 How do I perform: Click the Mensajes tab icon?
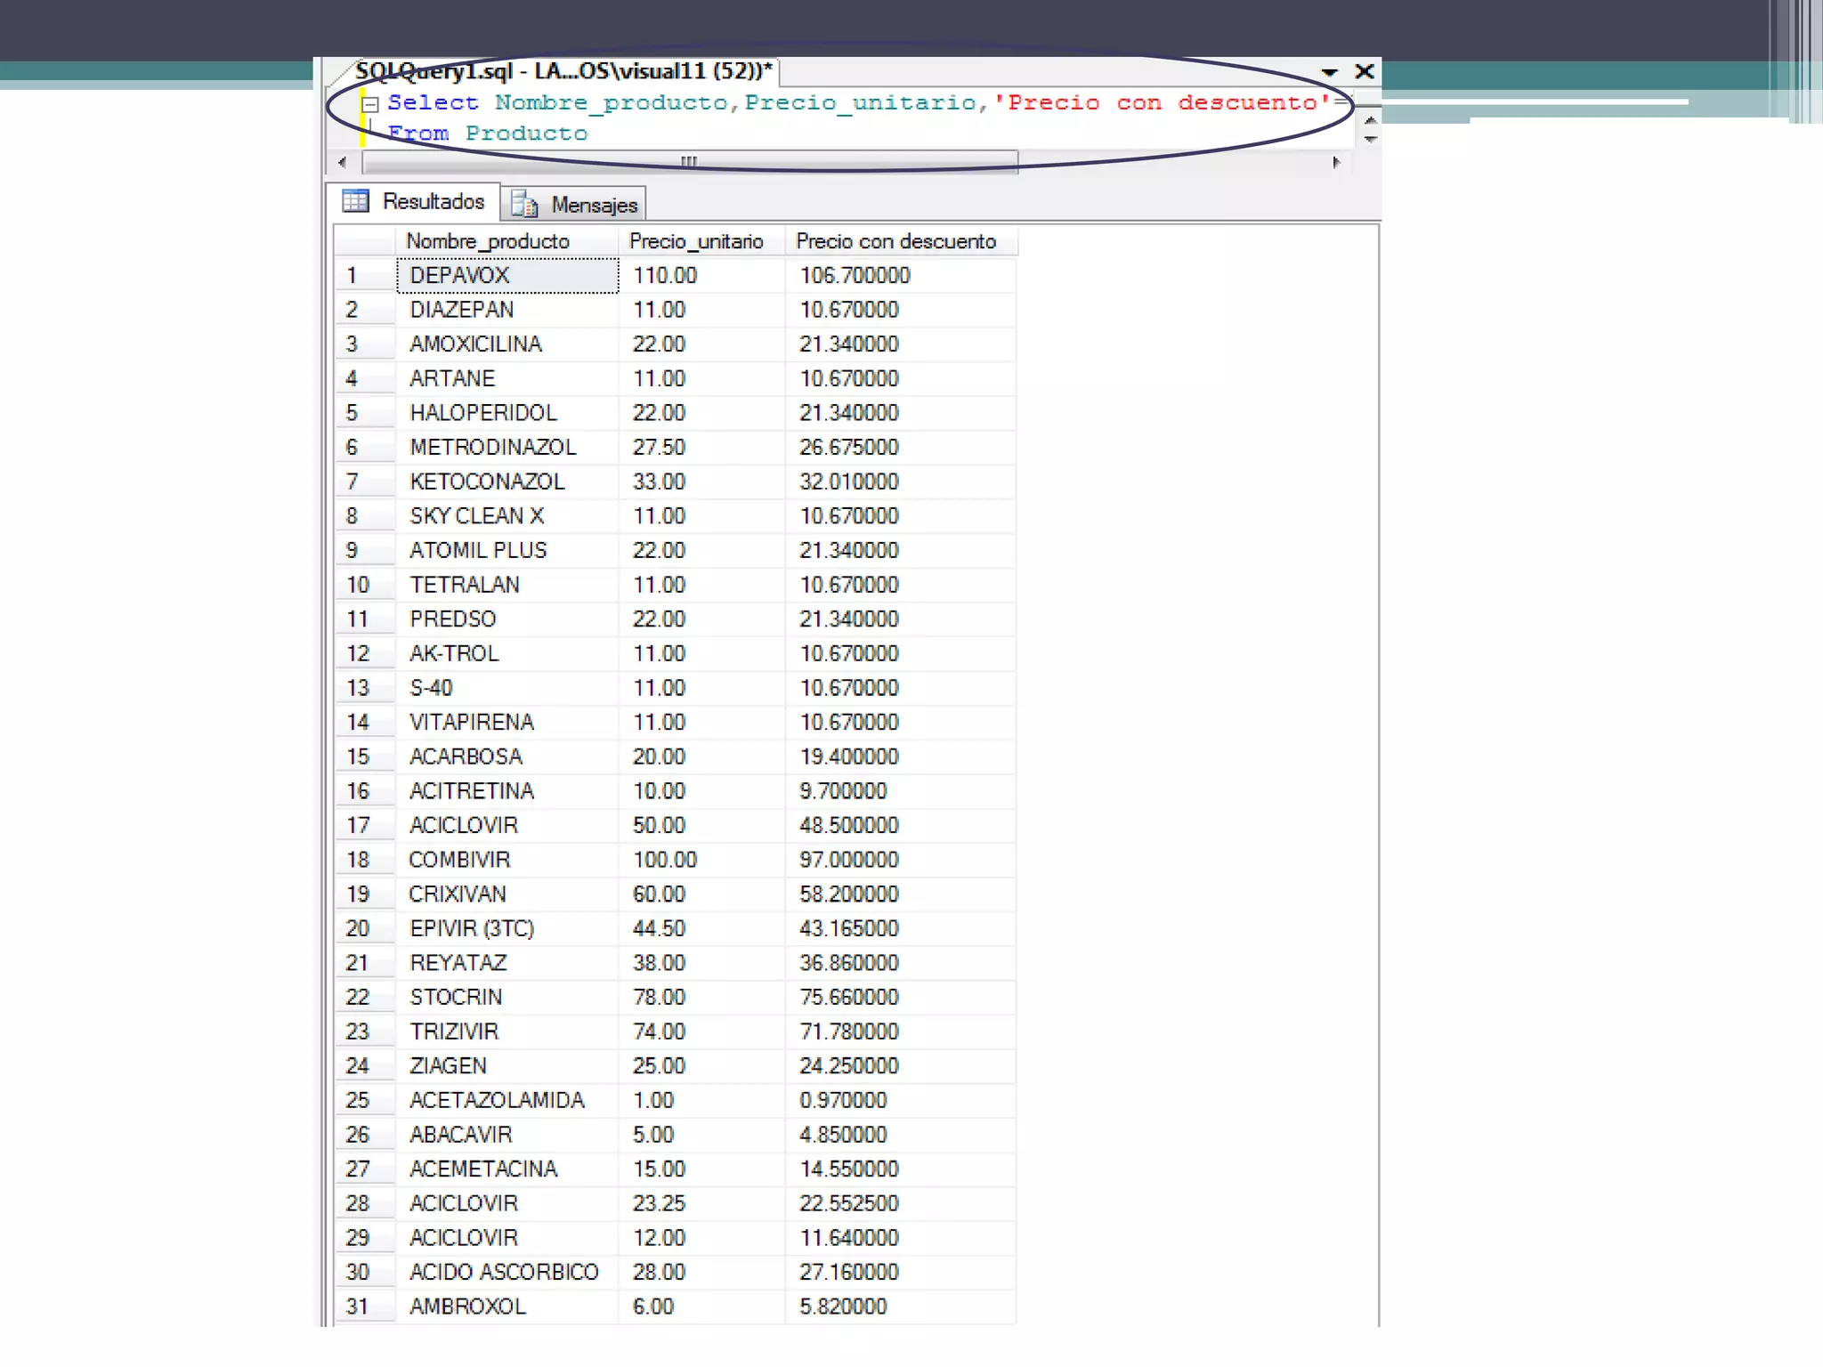[524, 205]
